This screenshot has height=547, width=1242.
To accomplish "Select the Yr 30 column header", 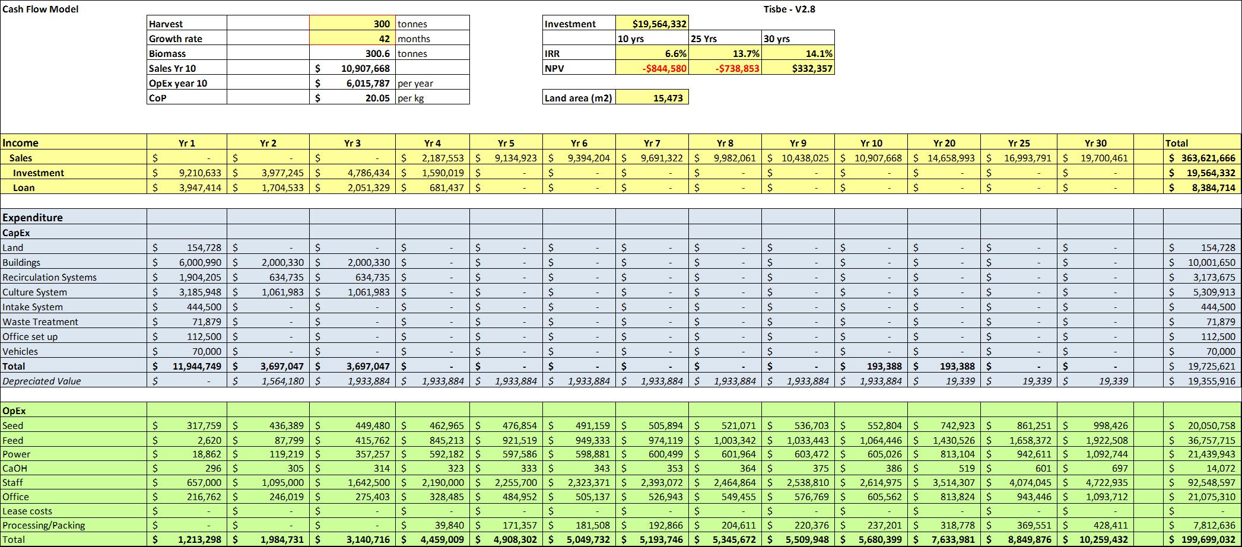I will tap(1095, 142).
